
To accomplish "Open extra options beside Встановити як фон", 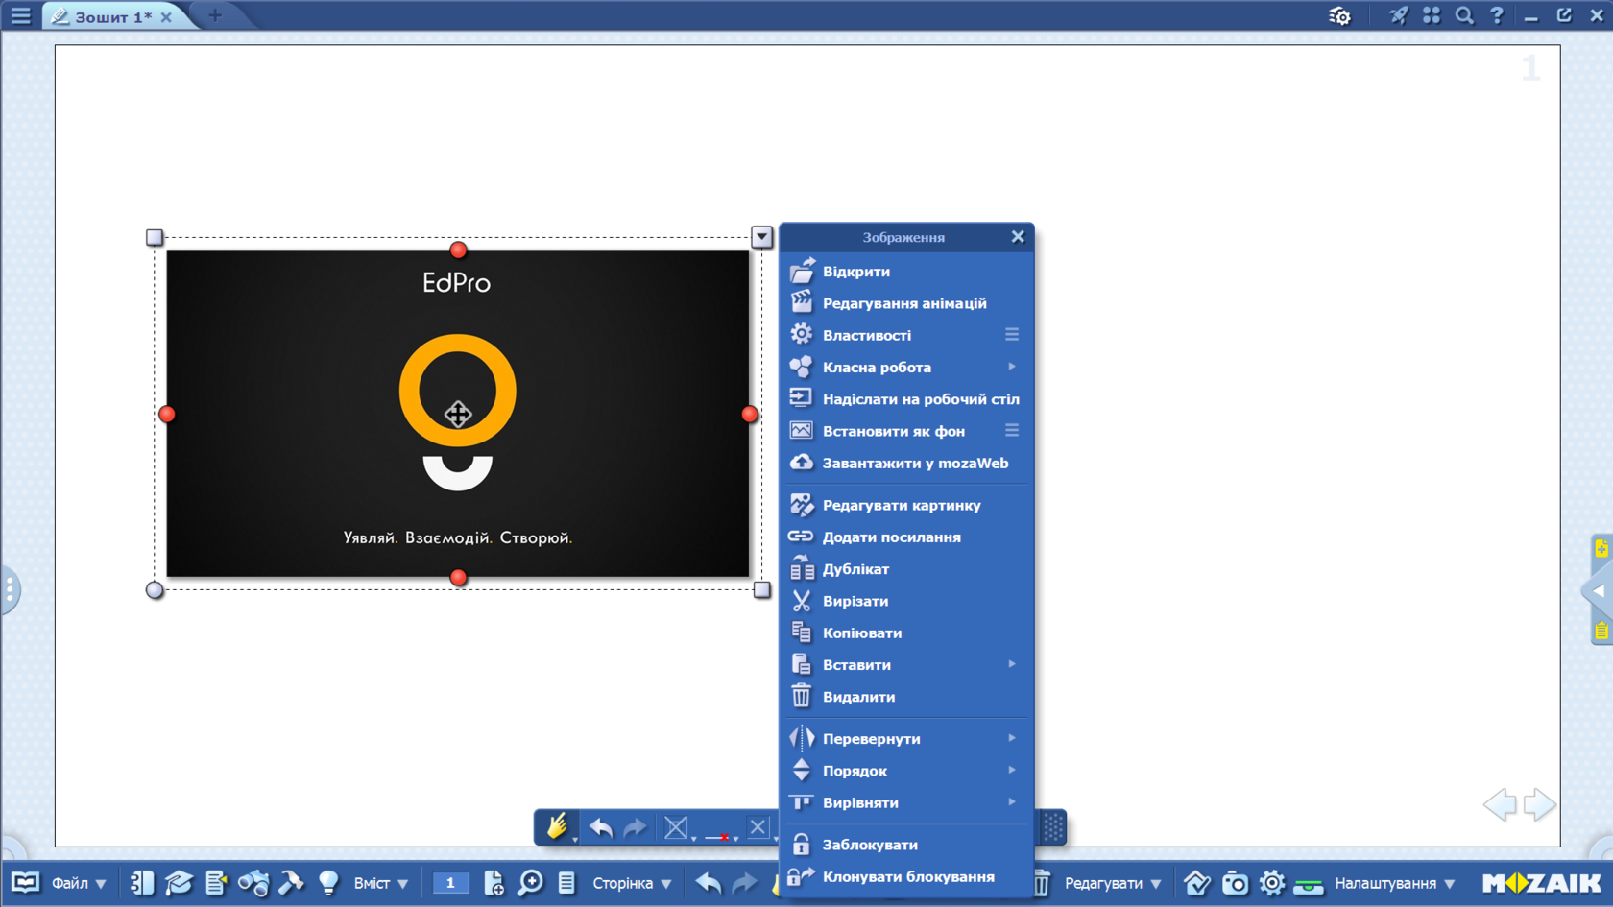I will [x=1012, y=431].
